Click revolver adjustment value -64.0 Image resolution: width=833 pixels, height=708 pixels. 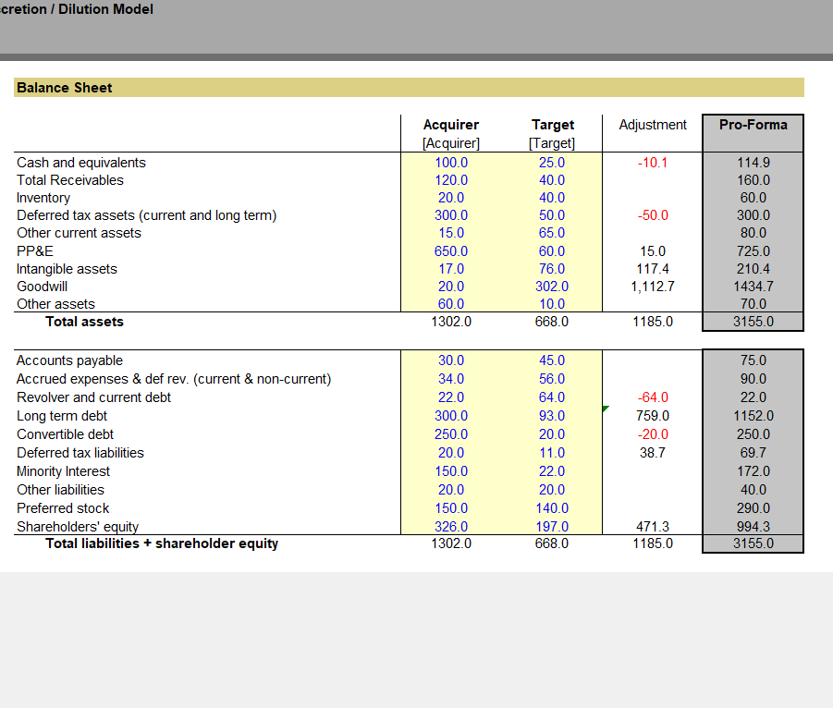[653, 397]
